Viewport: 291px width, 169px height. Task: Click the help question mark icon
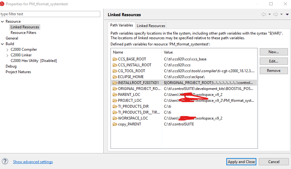[5, 161]
